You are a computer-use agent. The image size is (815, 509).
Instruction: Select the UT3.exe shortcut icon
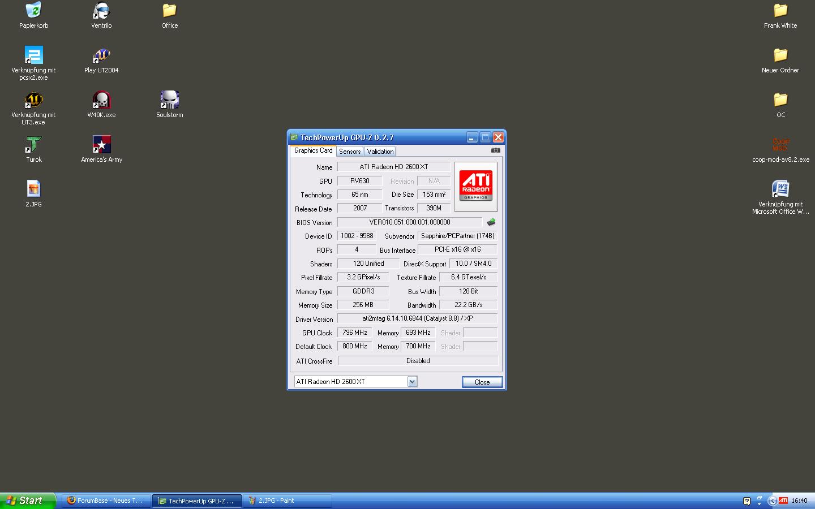click(x=33, y=100)
